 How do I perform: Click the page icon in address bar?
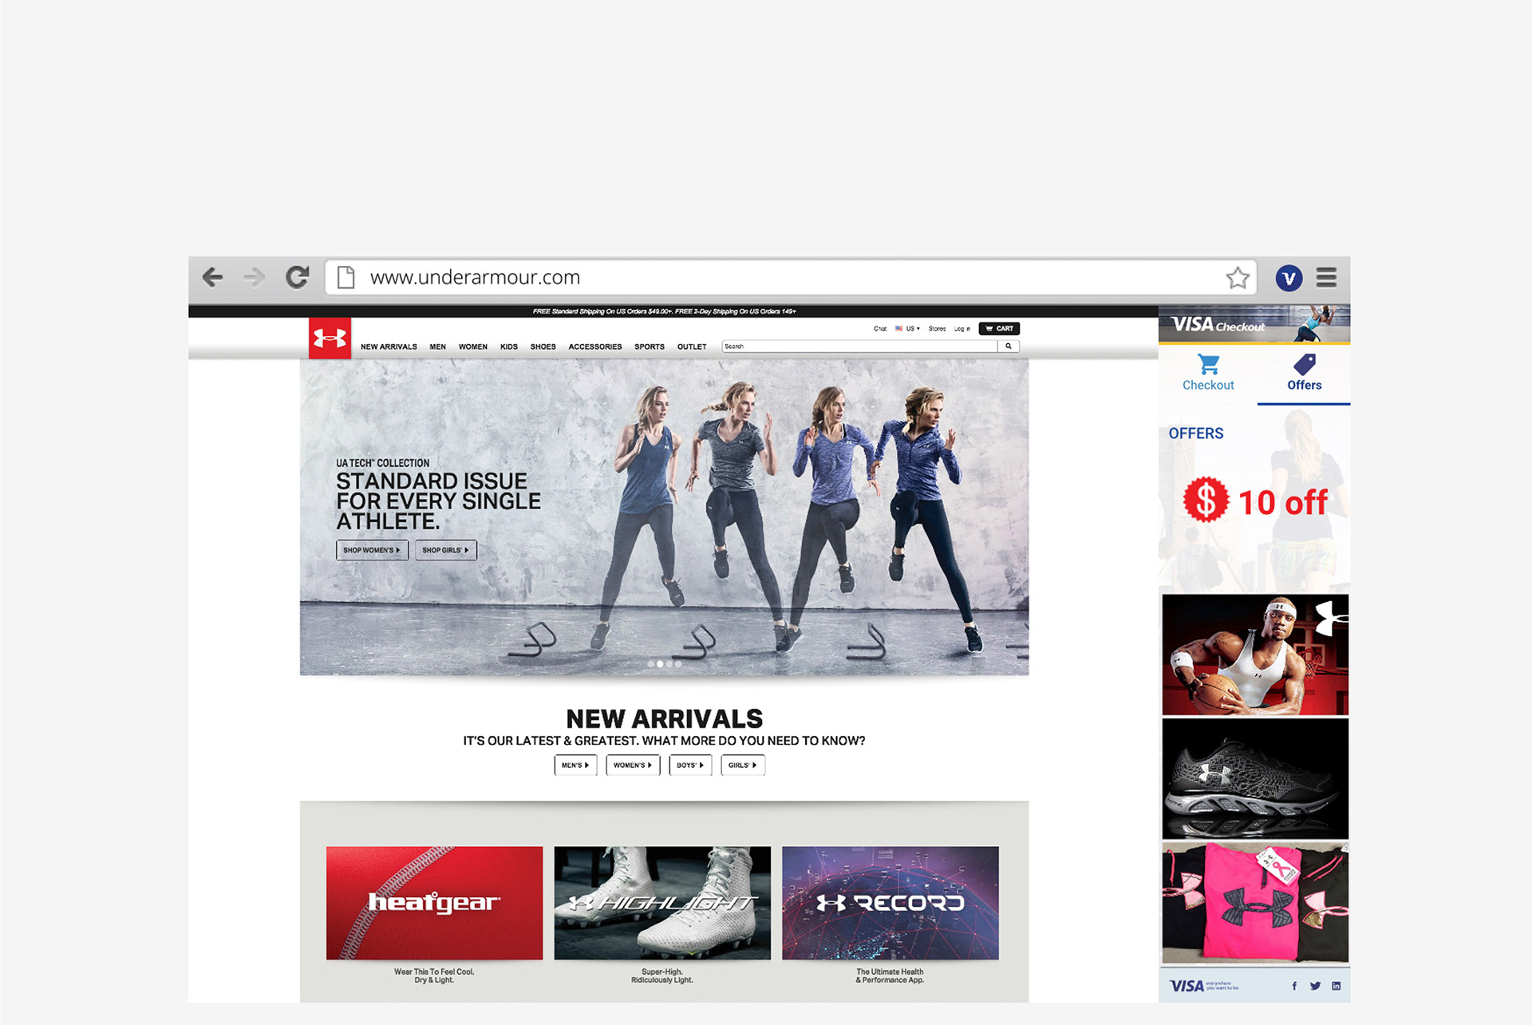tap(345, 277)
